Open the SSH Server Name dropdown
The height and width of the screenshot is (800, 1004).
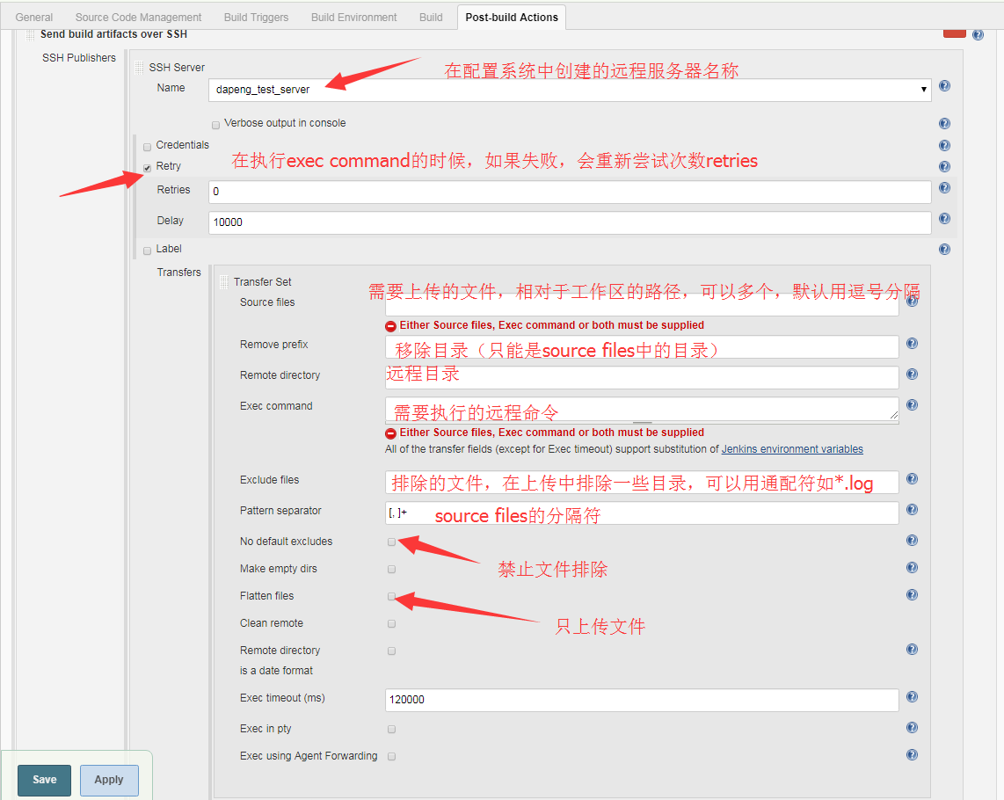pyautogui.click(x=570, y=90)
